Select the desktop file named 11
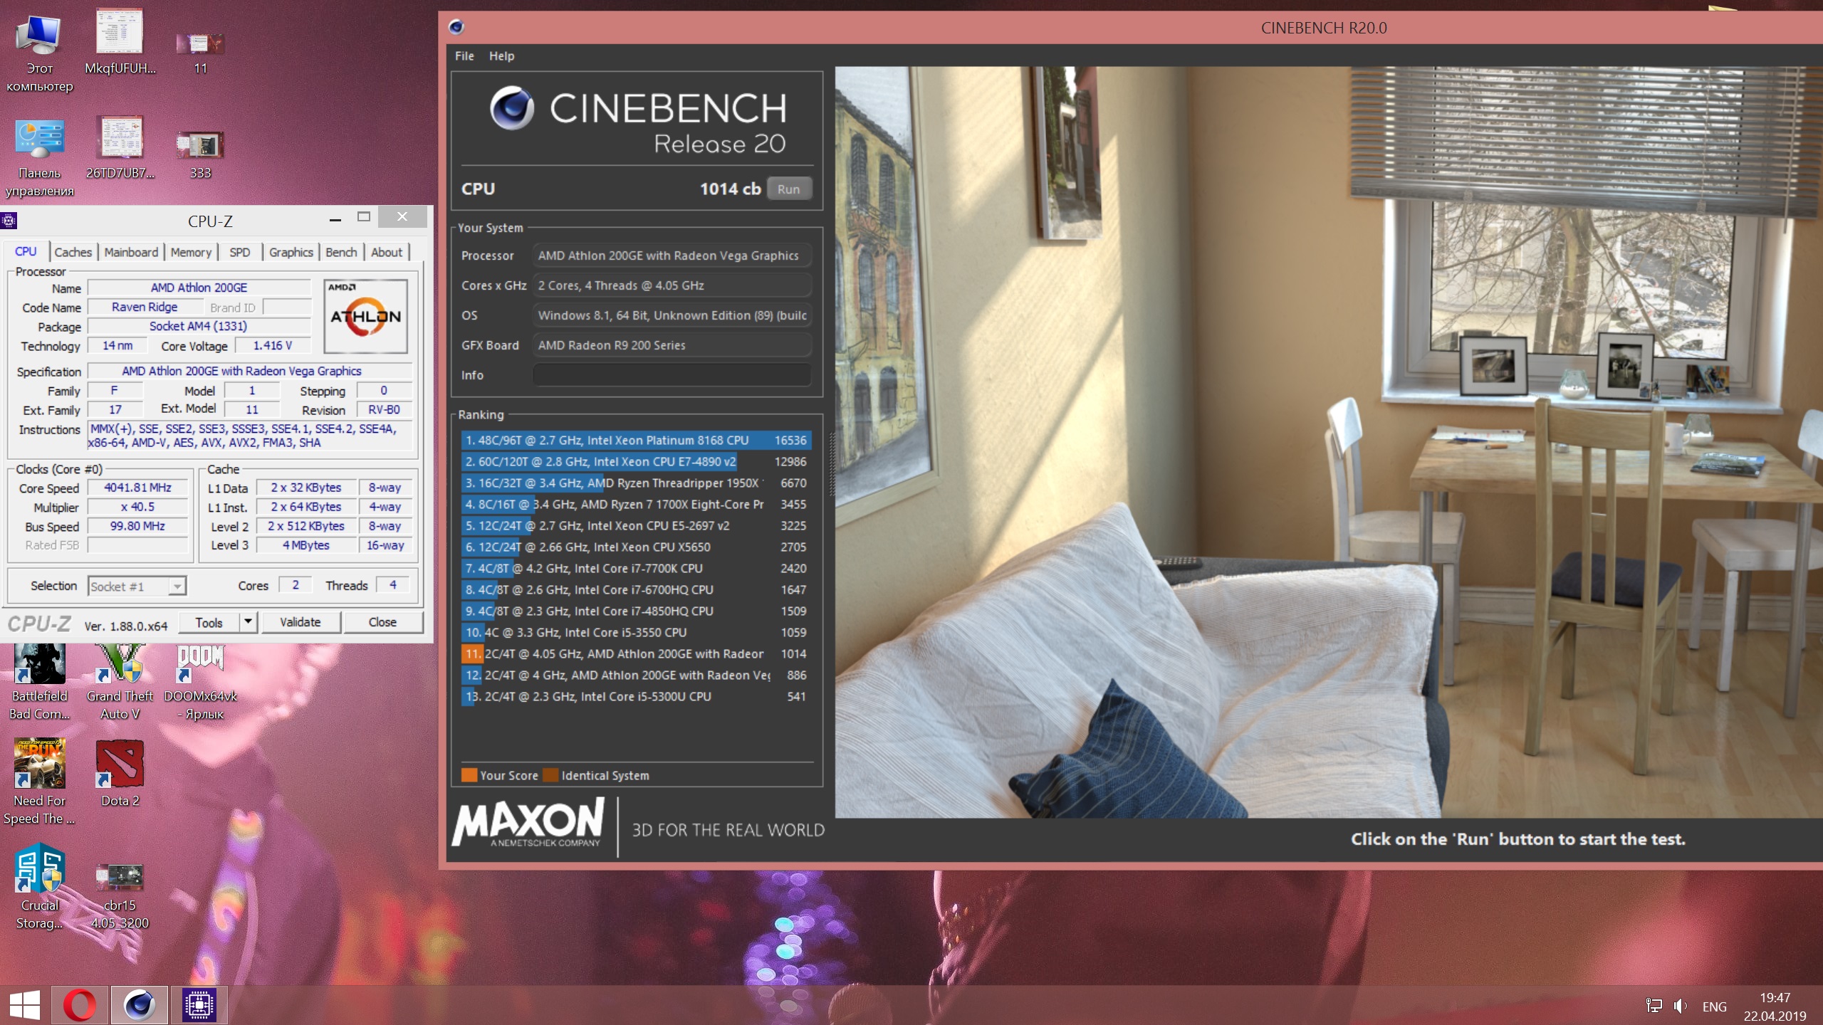The image size is (1823, 1025). coord(200,53)
